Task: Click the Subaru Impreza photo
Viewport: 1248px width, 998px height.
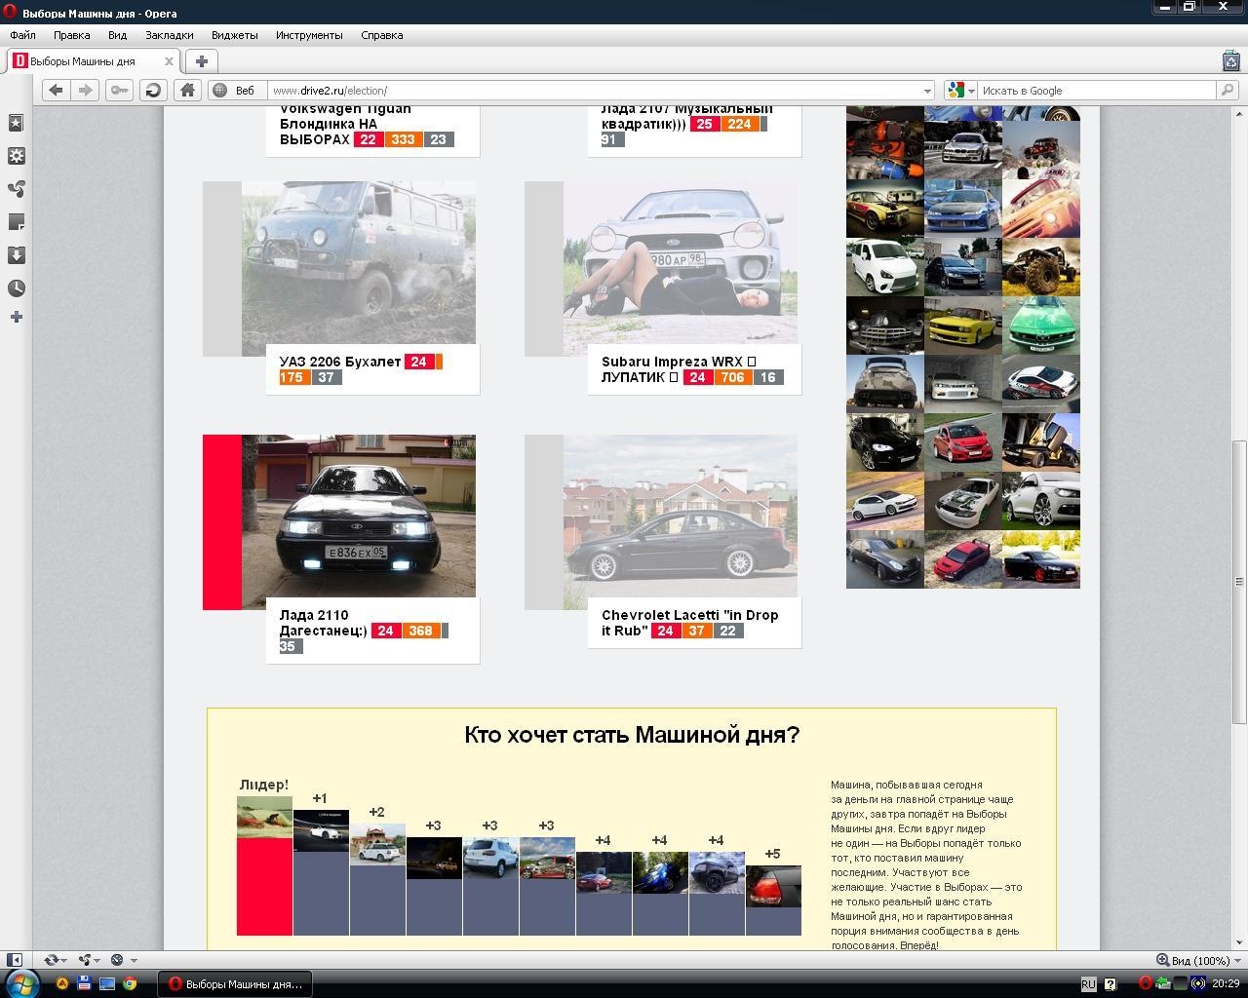Action: 681,262
